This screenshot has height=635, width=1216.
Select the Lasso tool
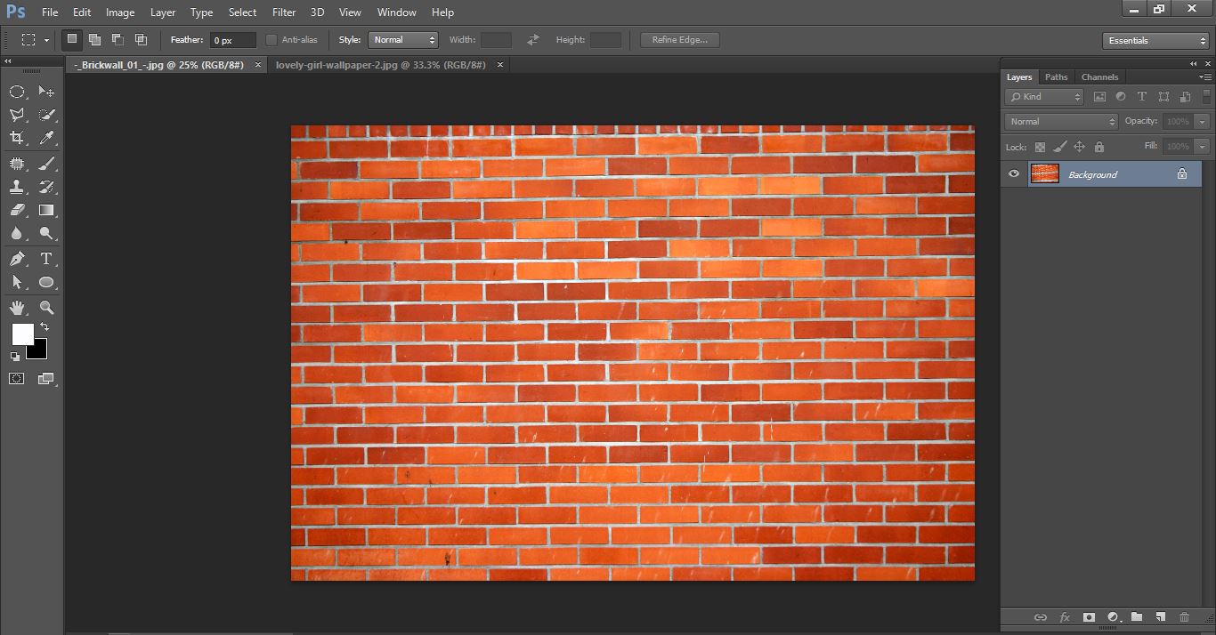click(x=18, y=114)
